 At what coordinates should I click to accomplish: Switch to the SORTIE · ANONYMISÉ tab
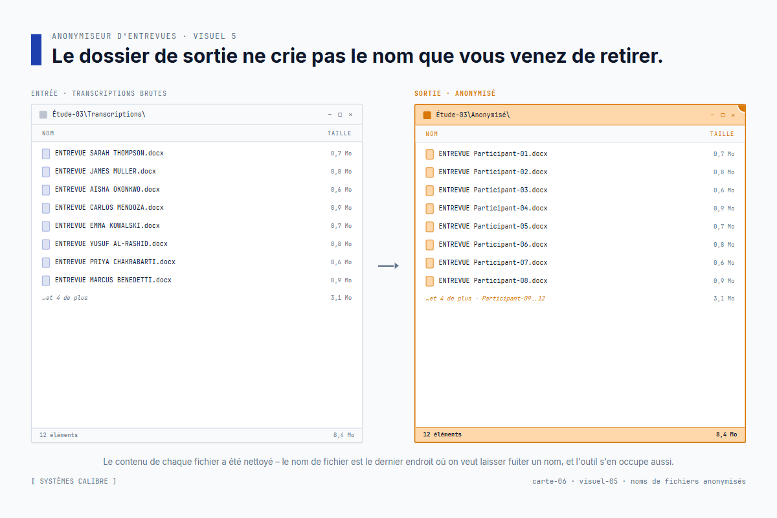tap(455, 93)
